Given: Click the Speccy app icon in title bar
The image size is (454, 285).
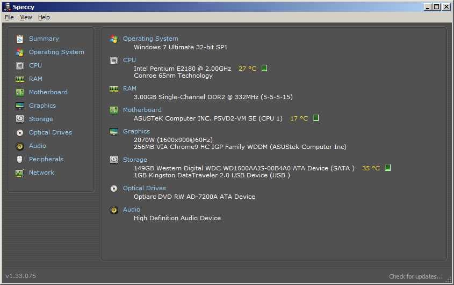Looking at the screenshot, I should (7, 6).
